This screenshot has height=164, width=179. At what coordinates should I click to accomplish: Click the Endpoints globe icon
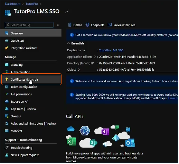87,25
